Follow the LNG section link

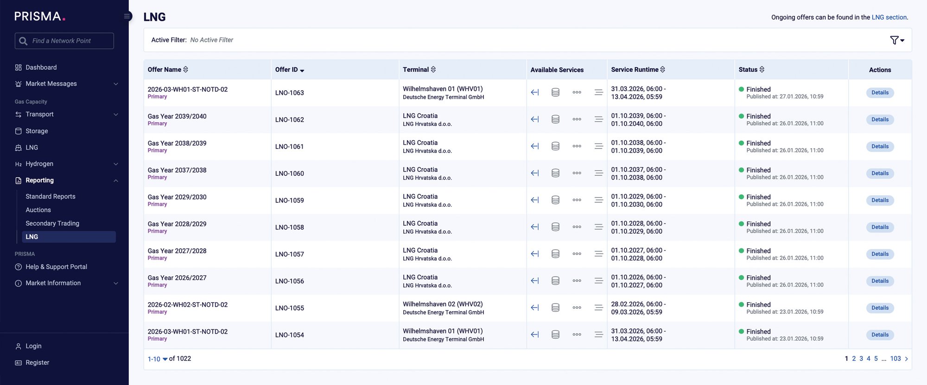point(889,17)
